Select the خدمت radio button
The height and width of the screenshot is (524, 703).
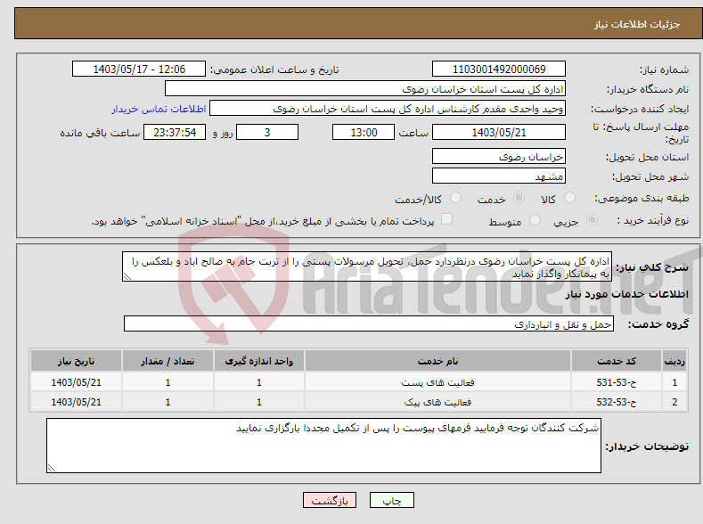pyautogui.click(x=519, y=198)
